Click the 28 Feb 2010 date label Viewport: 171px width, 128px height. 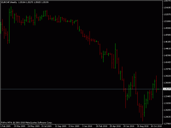[x=102, y=126]
